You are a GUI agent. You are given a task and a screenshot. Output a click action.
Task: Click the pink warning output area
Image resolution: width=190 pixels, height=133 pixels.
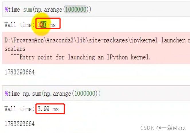click(96, 48)
